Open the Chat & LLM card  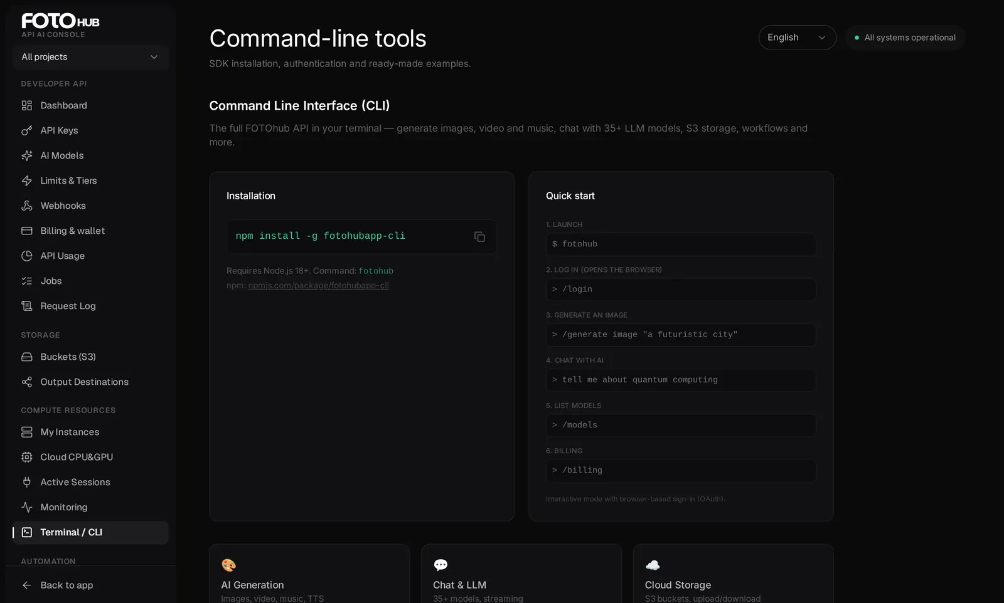click(x=521, y=574)
